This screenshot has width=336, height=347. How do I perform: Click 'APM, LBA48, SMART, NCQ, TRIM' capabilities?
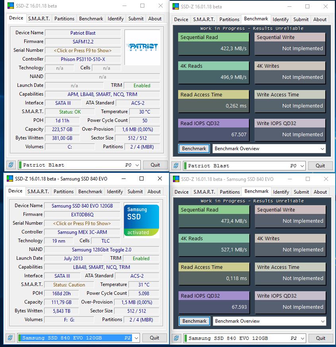[x=103, y=94]
